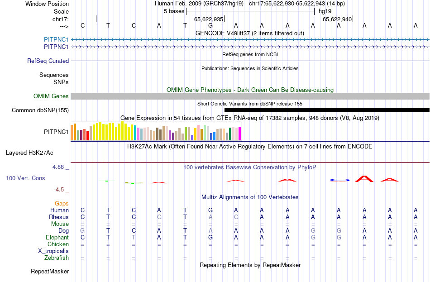Viewport: 430px width, 282px height.
Task: Click the blue G conservation logo
Action: pos(340,180)
